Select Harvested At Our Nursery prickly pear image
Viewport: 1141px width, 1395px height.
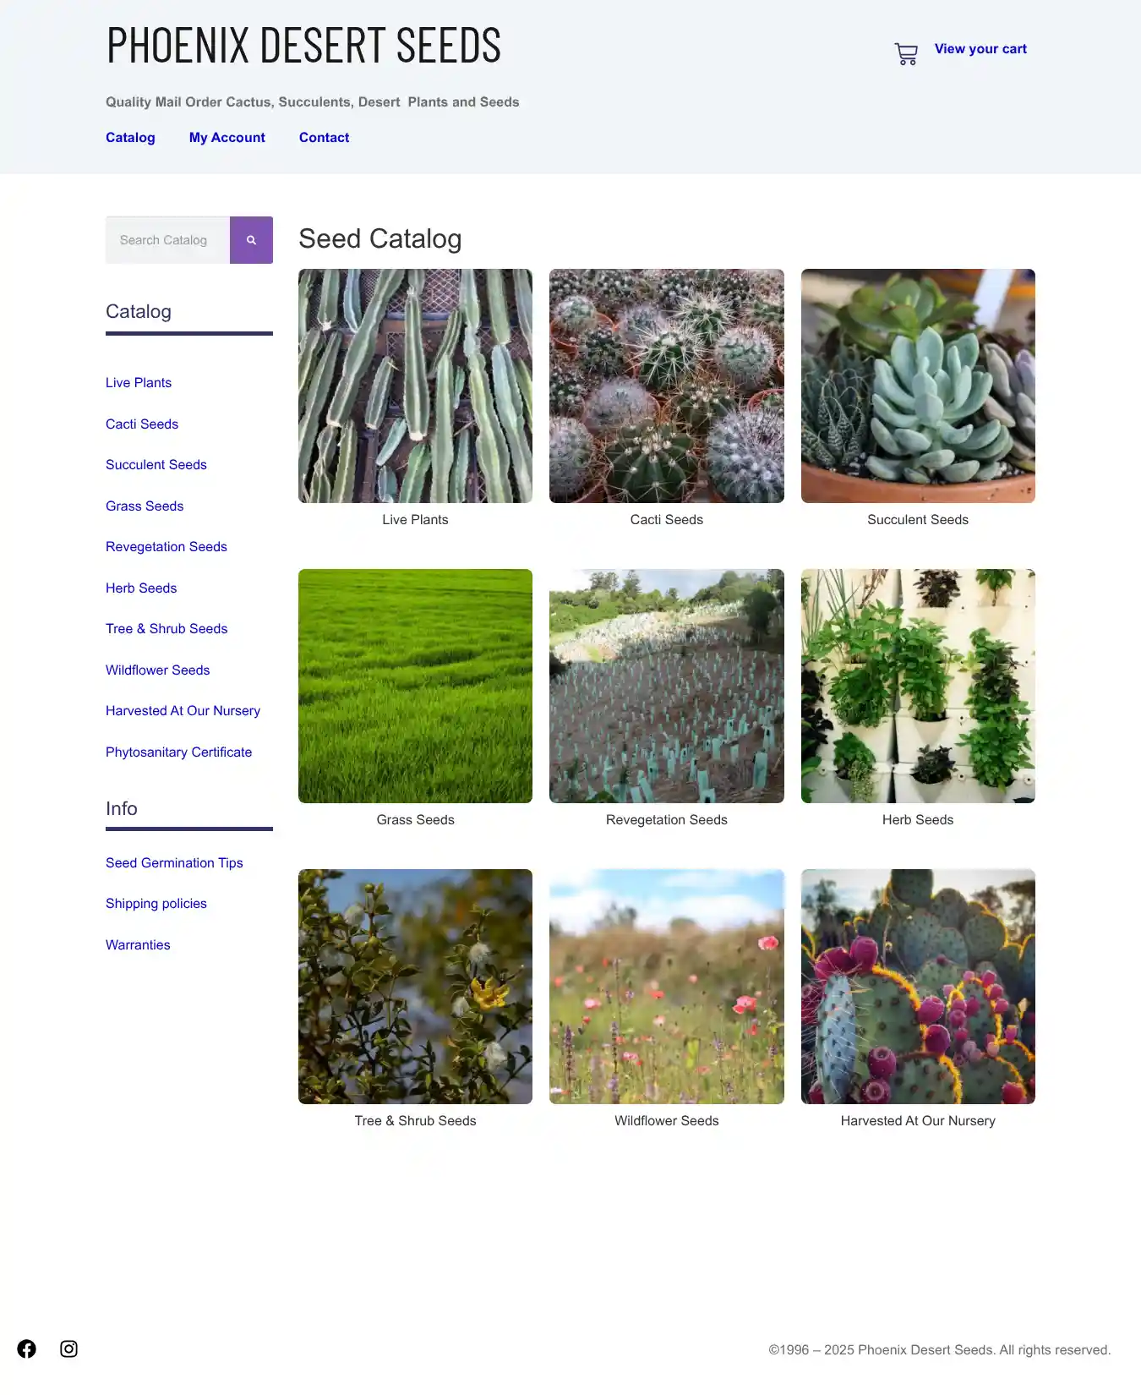[918, 986]
